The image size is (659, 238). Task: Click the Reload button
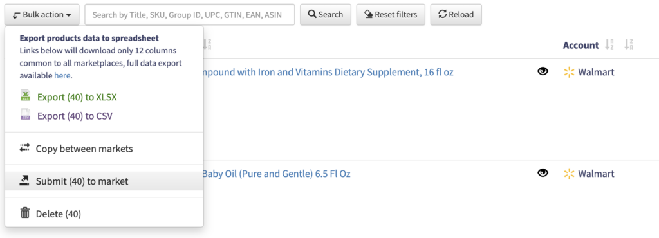[456, 15]
